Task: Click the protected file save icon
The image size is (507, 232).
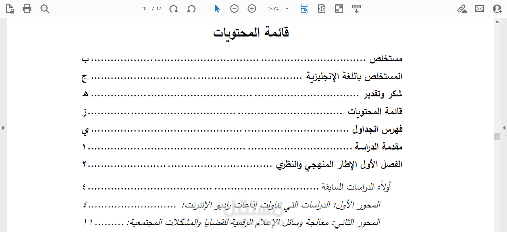Action: (x=10, y=9)
